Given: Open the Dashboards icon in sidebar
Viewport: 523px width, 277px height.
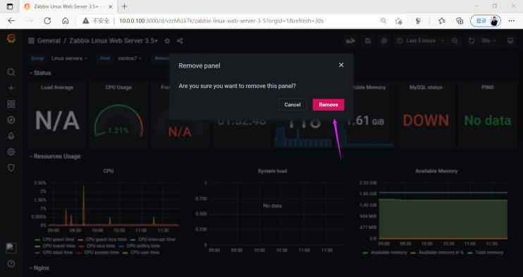Looking at the screenshot, I should tap(11, 104).
